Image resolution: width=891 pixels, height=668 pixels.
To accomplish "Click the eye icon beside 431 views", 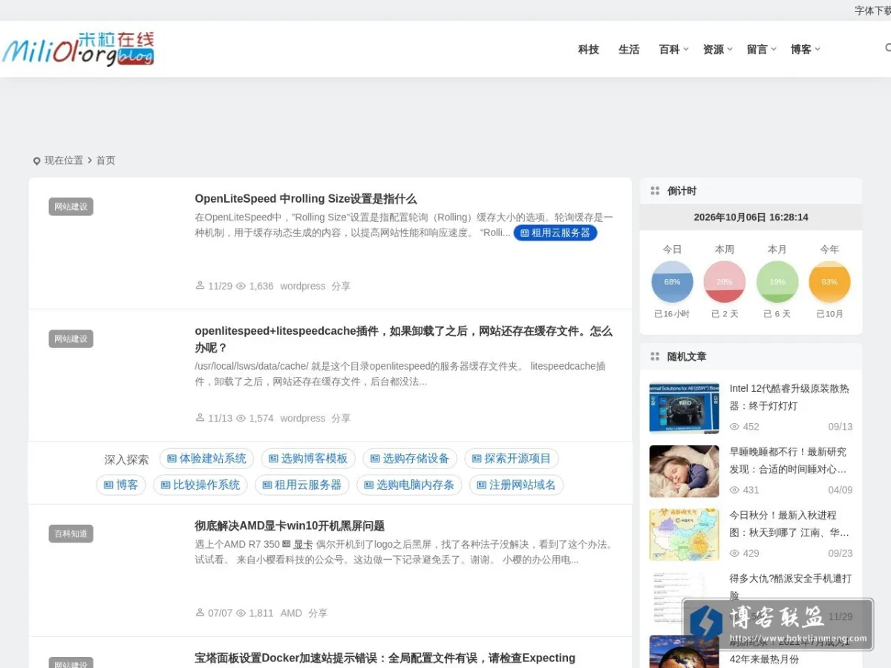I will (x=734, y=490).
